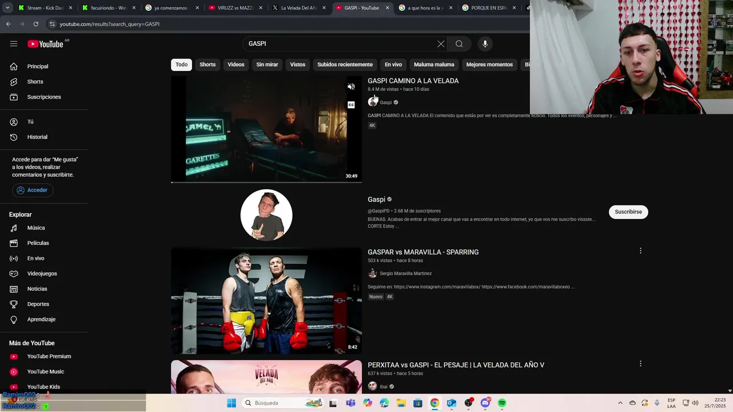733x412 pixels.
Task: Switch to La Velada Del Año tab
Action: click(x=298, y=8)
